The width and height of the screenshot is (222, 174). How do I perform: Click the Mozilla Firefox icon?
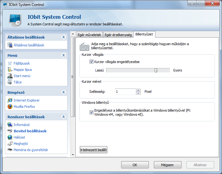tap(10, 107)
